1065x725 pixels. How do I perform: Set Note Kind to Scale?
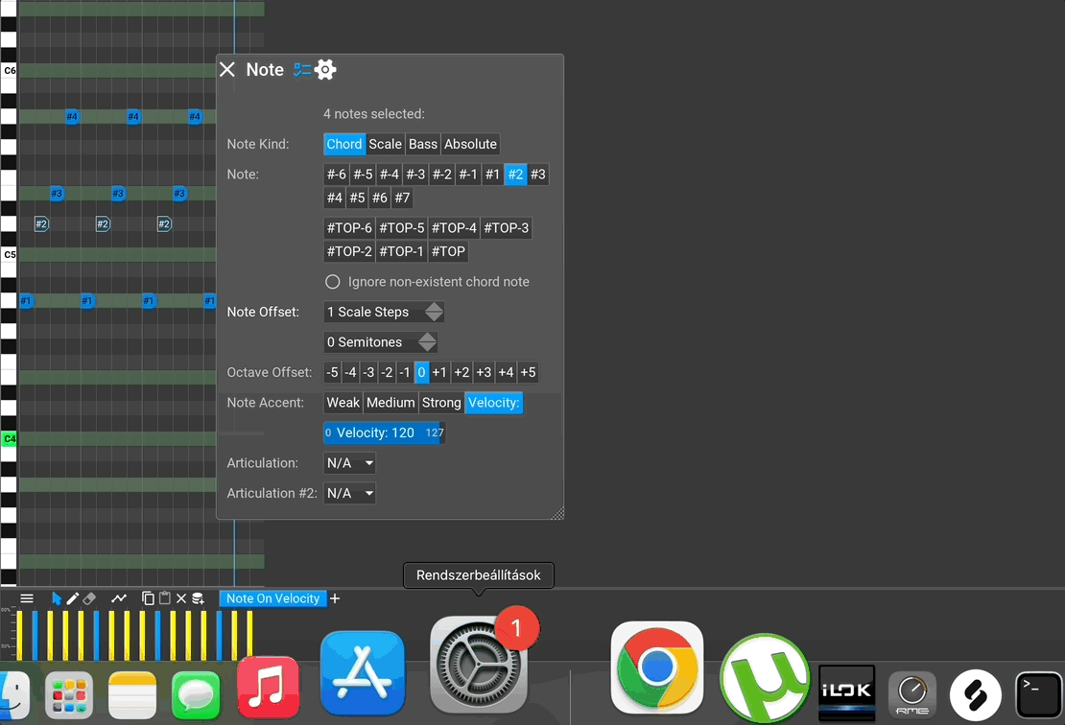(385, 144)
